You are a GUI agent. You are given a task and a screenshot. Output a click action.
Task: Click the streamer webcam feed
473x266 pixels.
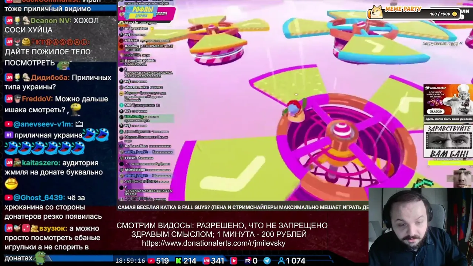pyautogui.click(x=421, y=227)
